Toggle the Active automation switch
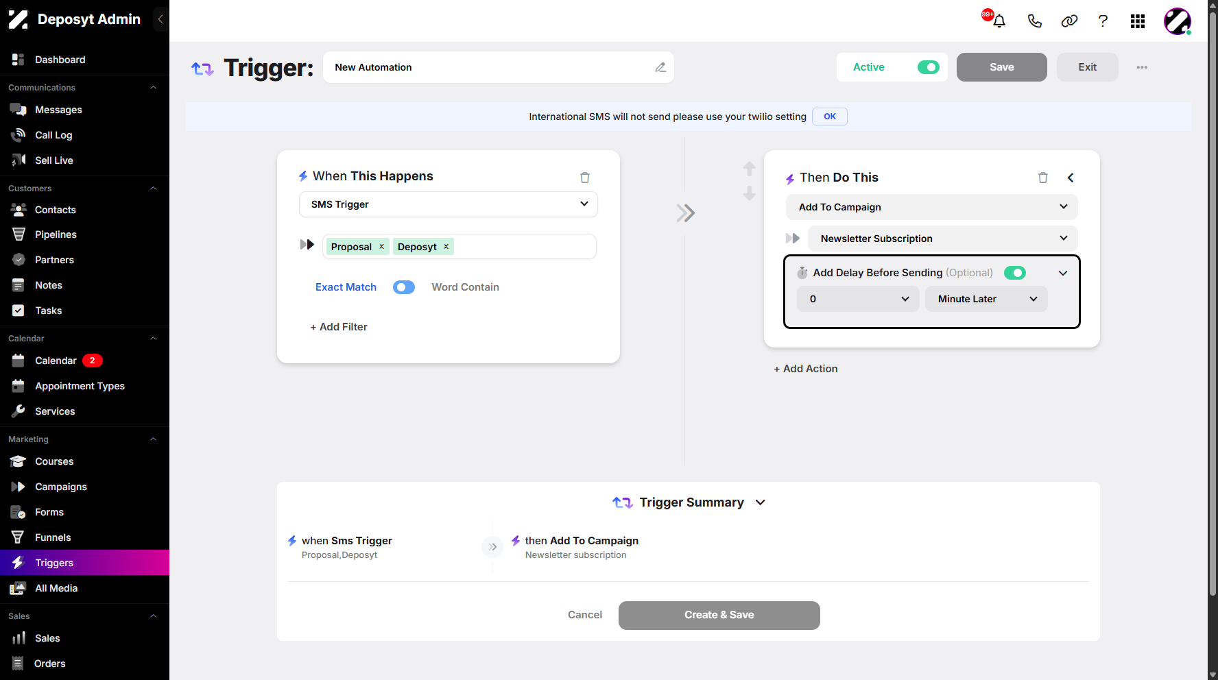1218x680 pixels. (929, 67)
